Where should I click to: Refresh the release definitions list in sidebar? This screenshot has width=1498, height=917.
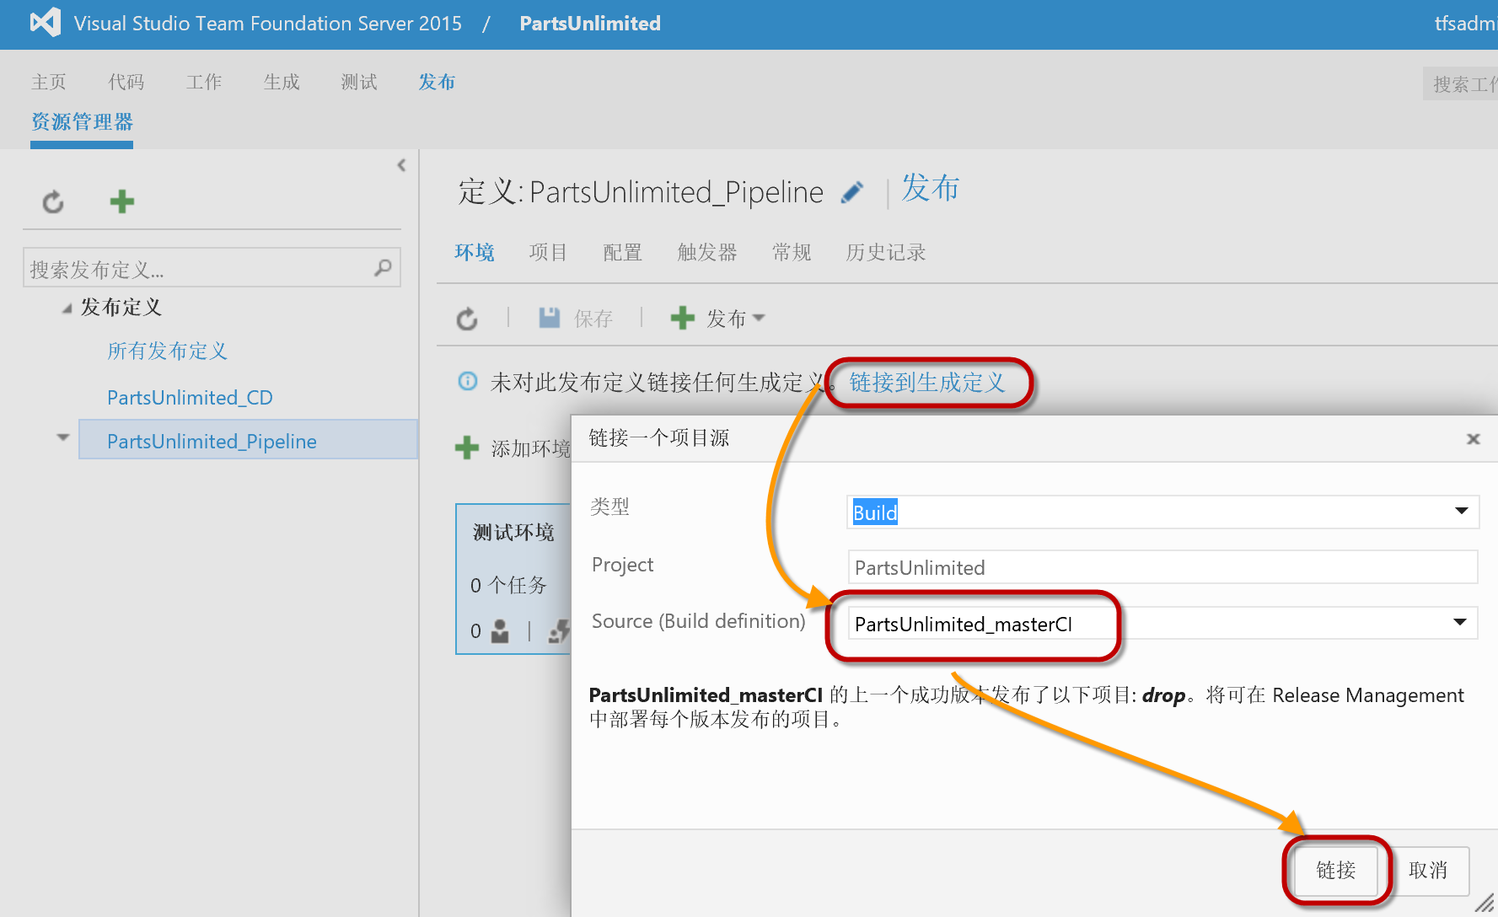[x=53, y=201]
